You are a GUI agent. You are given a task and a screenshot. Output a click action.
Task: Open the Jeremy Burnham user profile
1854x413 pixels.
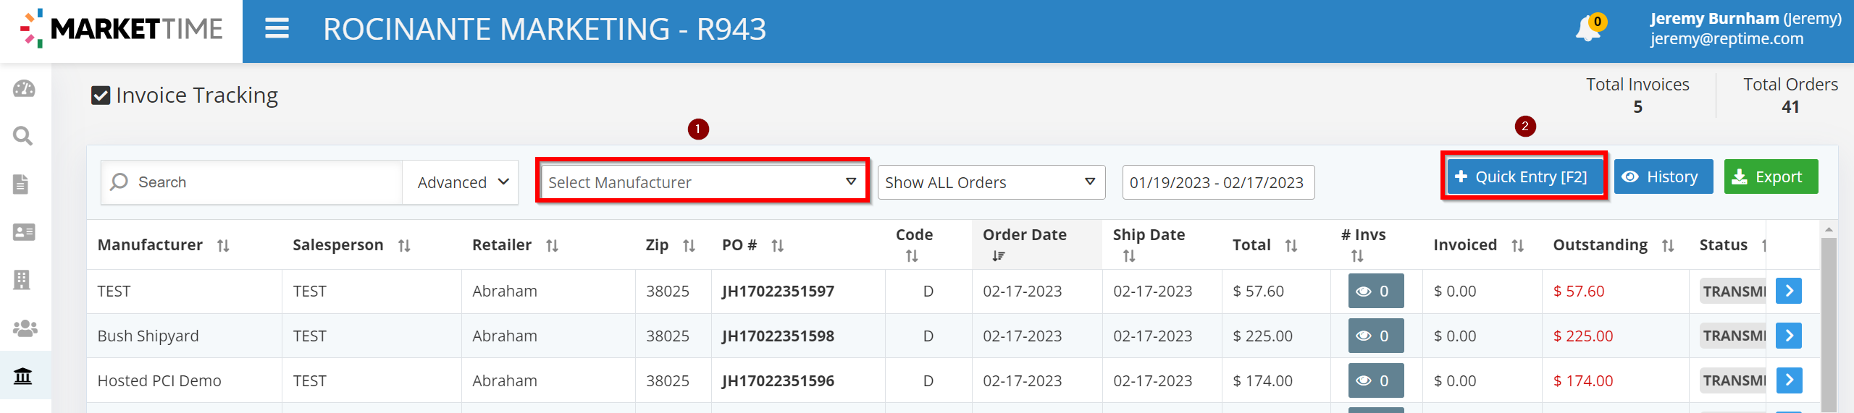tap(1745, 29)
